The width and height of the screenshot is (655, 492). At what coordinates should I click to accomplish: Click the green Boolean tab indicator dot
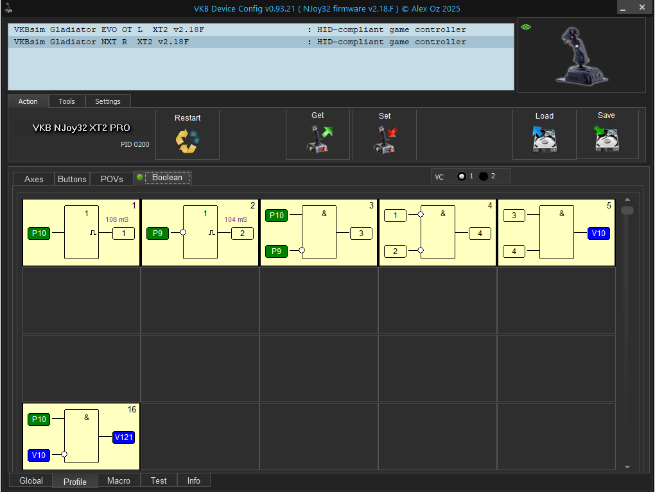point(140,177)
